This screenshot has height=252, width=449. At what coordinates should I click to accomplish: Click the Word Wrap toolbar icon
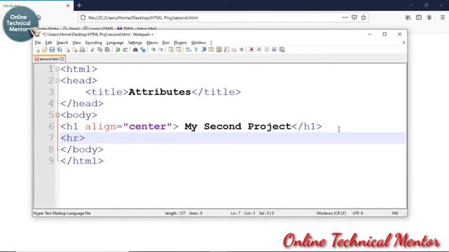click(189, 50)
